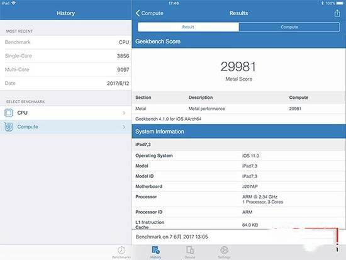Select the CPU benchmark label
Viewport: 346px width, 260px height.
point(22,113)
